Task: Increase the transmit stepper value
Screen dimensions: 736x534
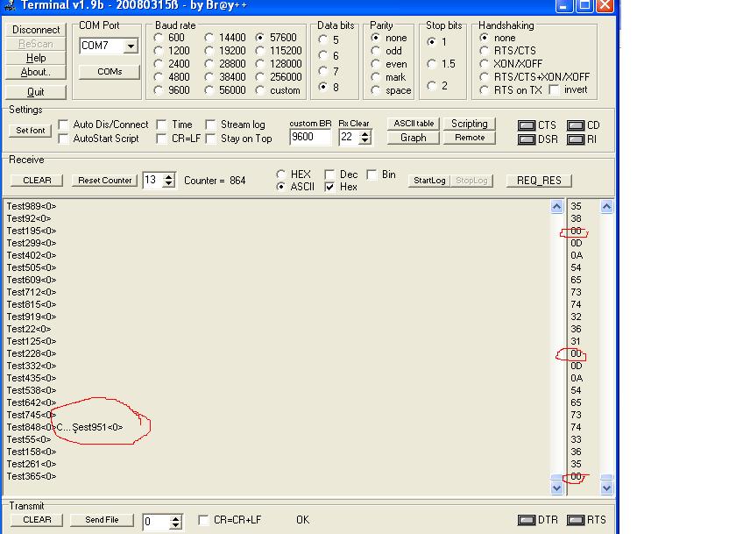Action: 175,518
